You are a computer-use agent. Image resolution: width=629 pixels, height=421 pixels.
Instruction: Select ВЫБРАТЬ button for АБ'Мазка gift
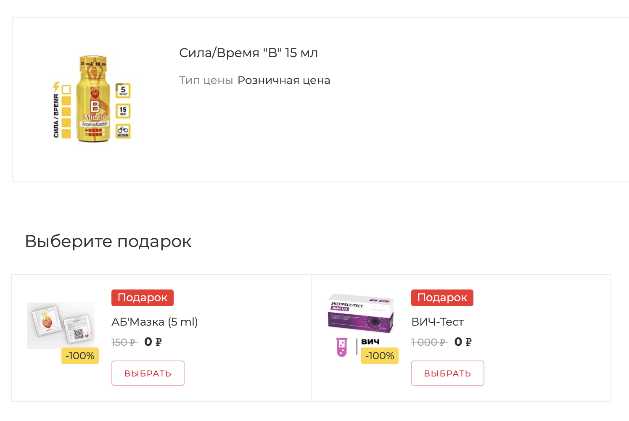coord(148,373)
